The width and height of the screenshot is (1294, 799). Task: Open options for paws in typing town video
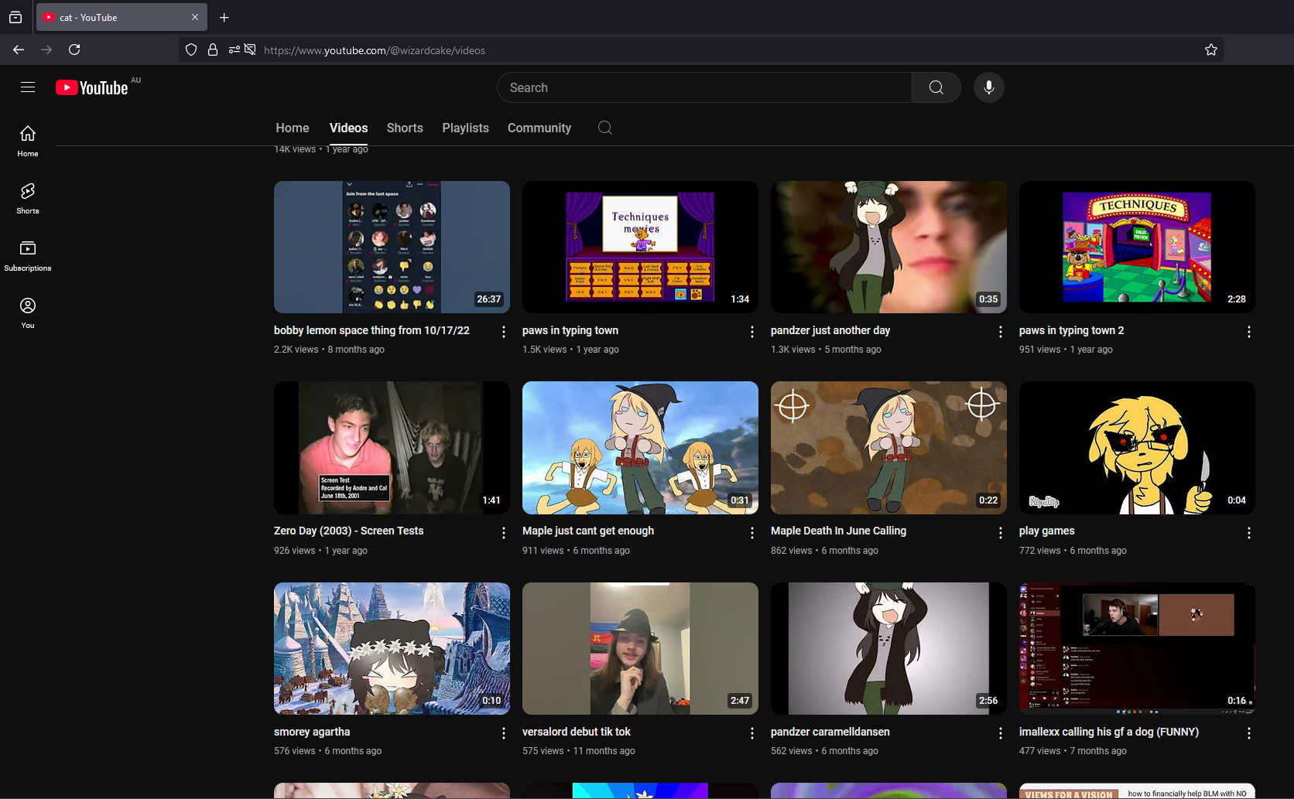[752, 332]
